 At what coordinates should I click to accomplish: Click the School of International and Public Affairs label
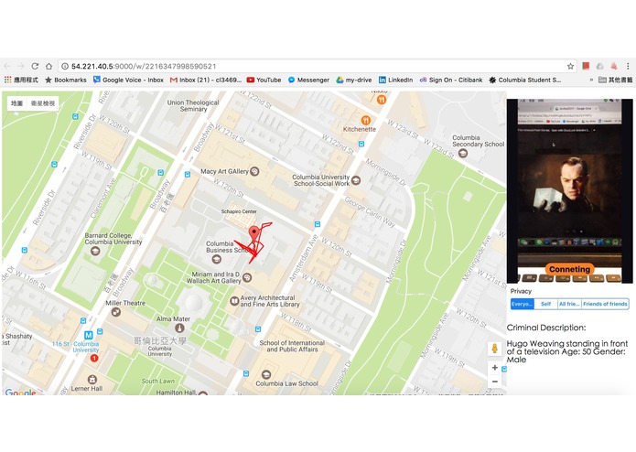click(292, 346)
